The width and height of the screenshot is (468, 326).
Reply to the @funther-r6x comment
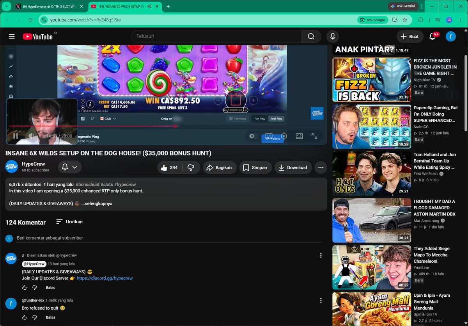(x=50, y=317)
